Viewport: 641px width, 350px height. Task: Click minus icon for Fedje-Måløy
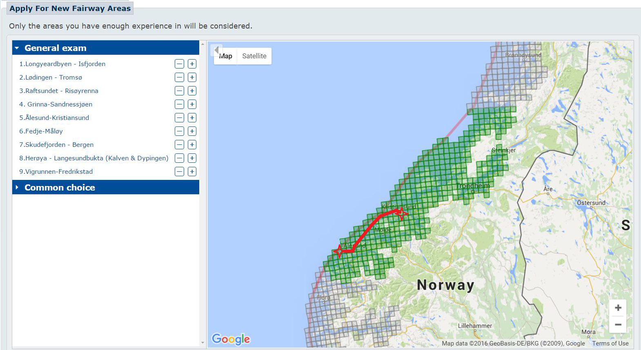[179, 131]
